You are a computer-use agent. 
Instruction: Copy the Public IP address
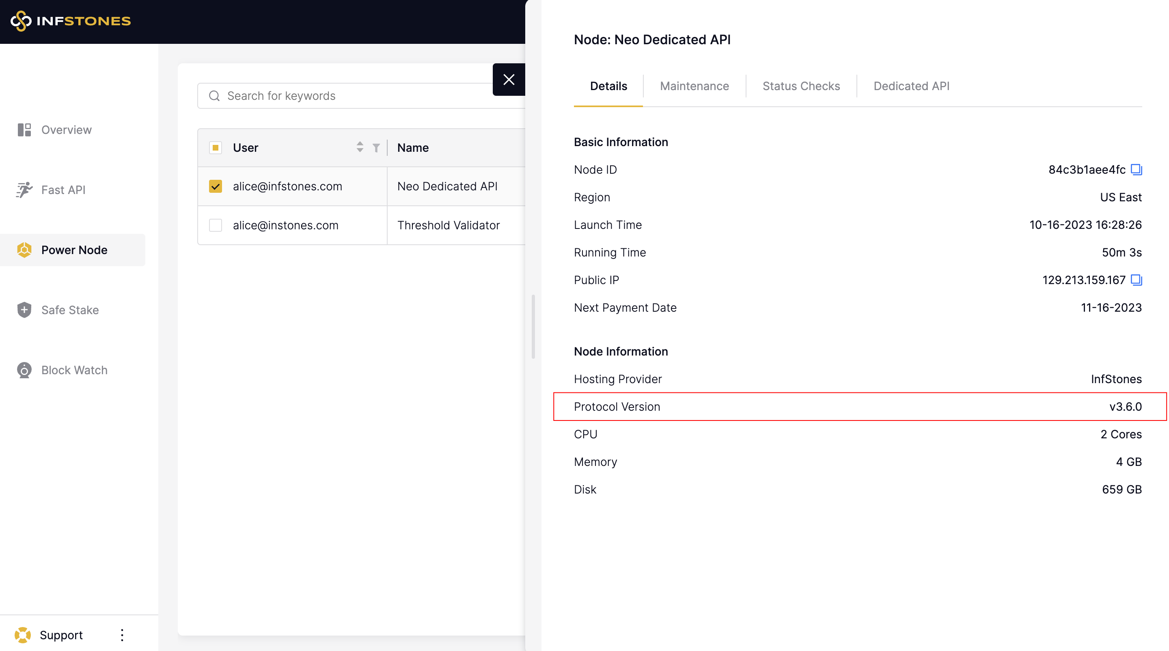pyautogui.click(x=1136, y=280)
